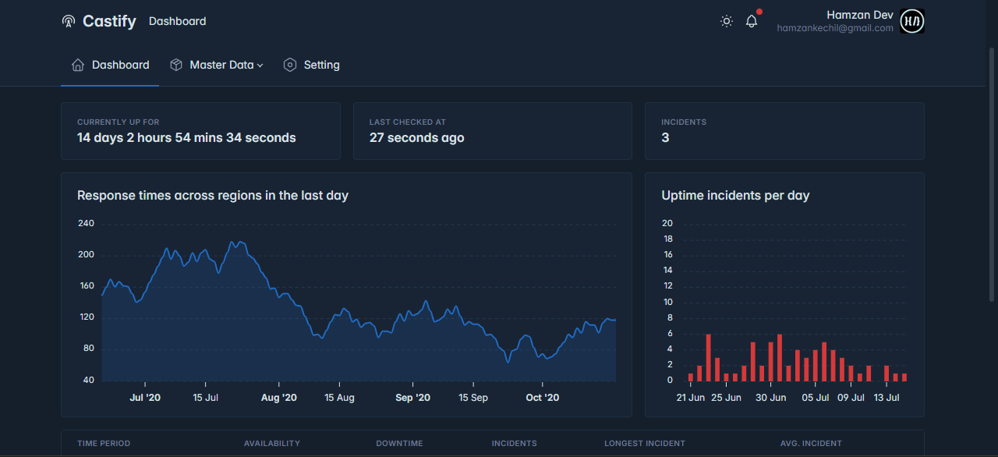
Task: Click the Castify broadcast logo icon
Action: click(x=69, y=22)
